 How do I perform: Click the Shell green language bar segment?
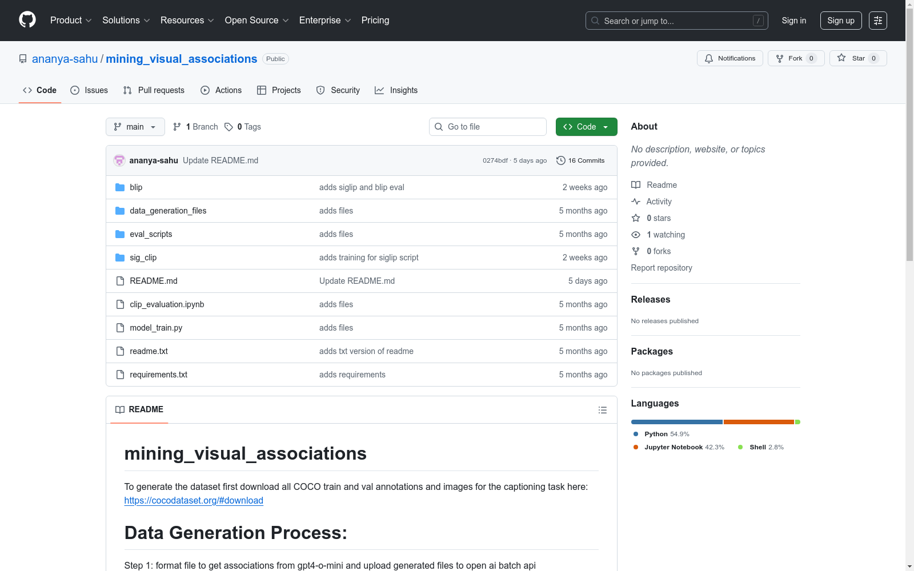pos(798,422)
